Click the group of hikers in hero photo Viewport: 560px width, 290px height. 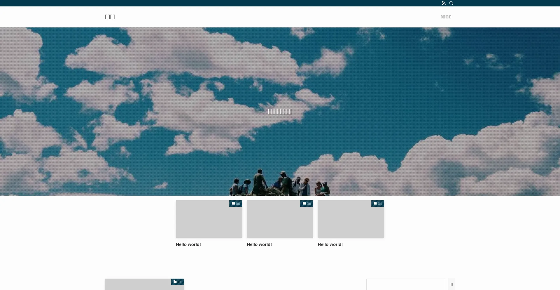pos(280,184)
